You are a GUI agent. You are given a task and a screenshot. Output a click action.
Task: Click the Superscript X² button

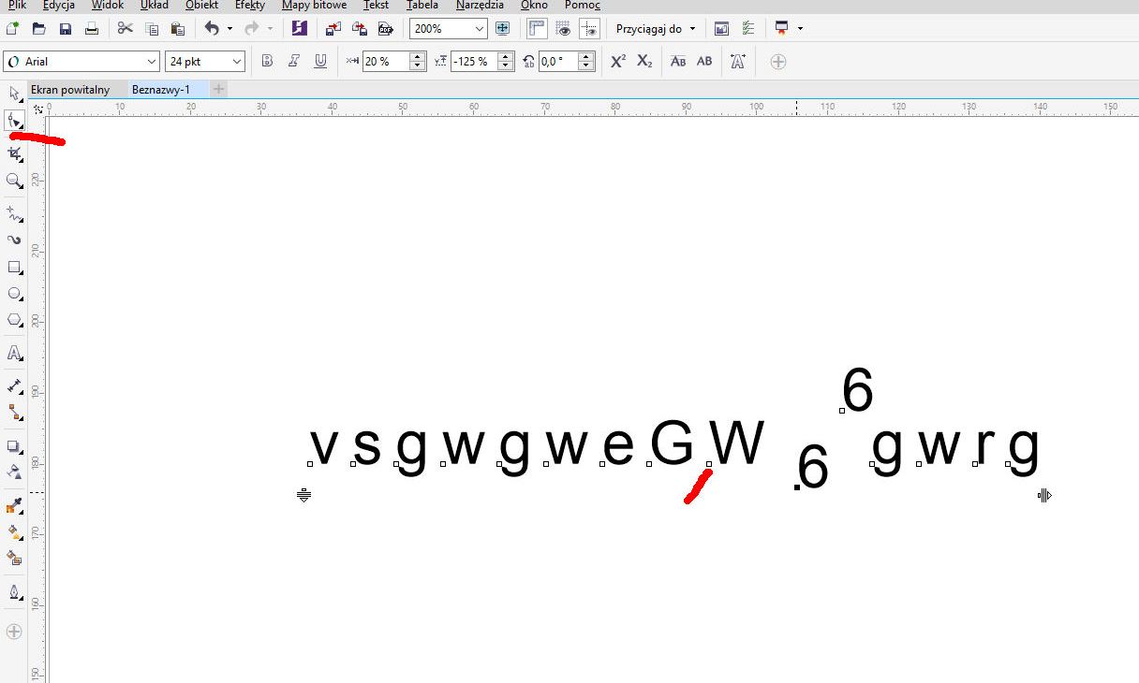click(x=618, y=62)
